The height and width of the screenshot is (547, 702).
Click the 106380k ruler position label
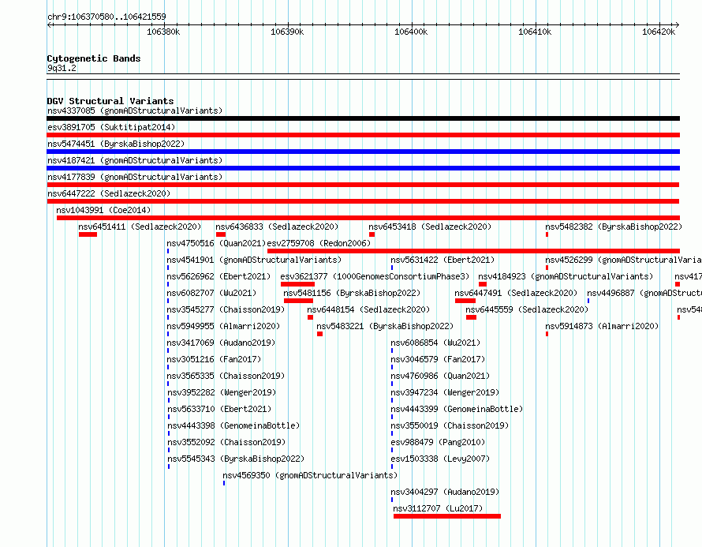(x=163, y=32)
